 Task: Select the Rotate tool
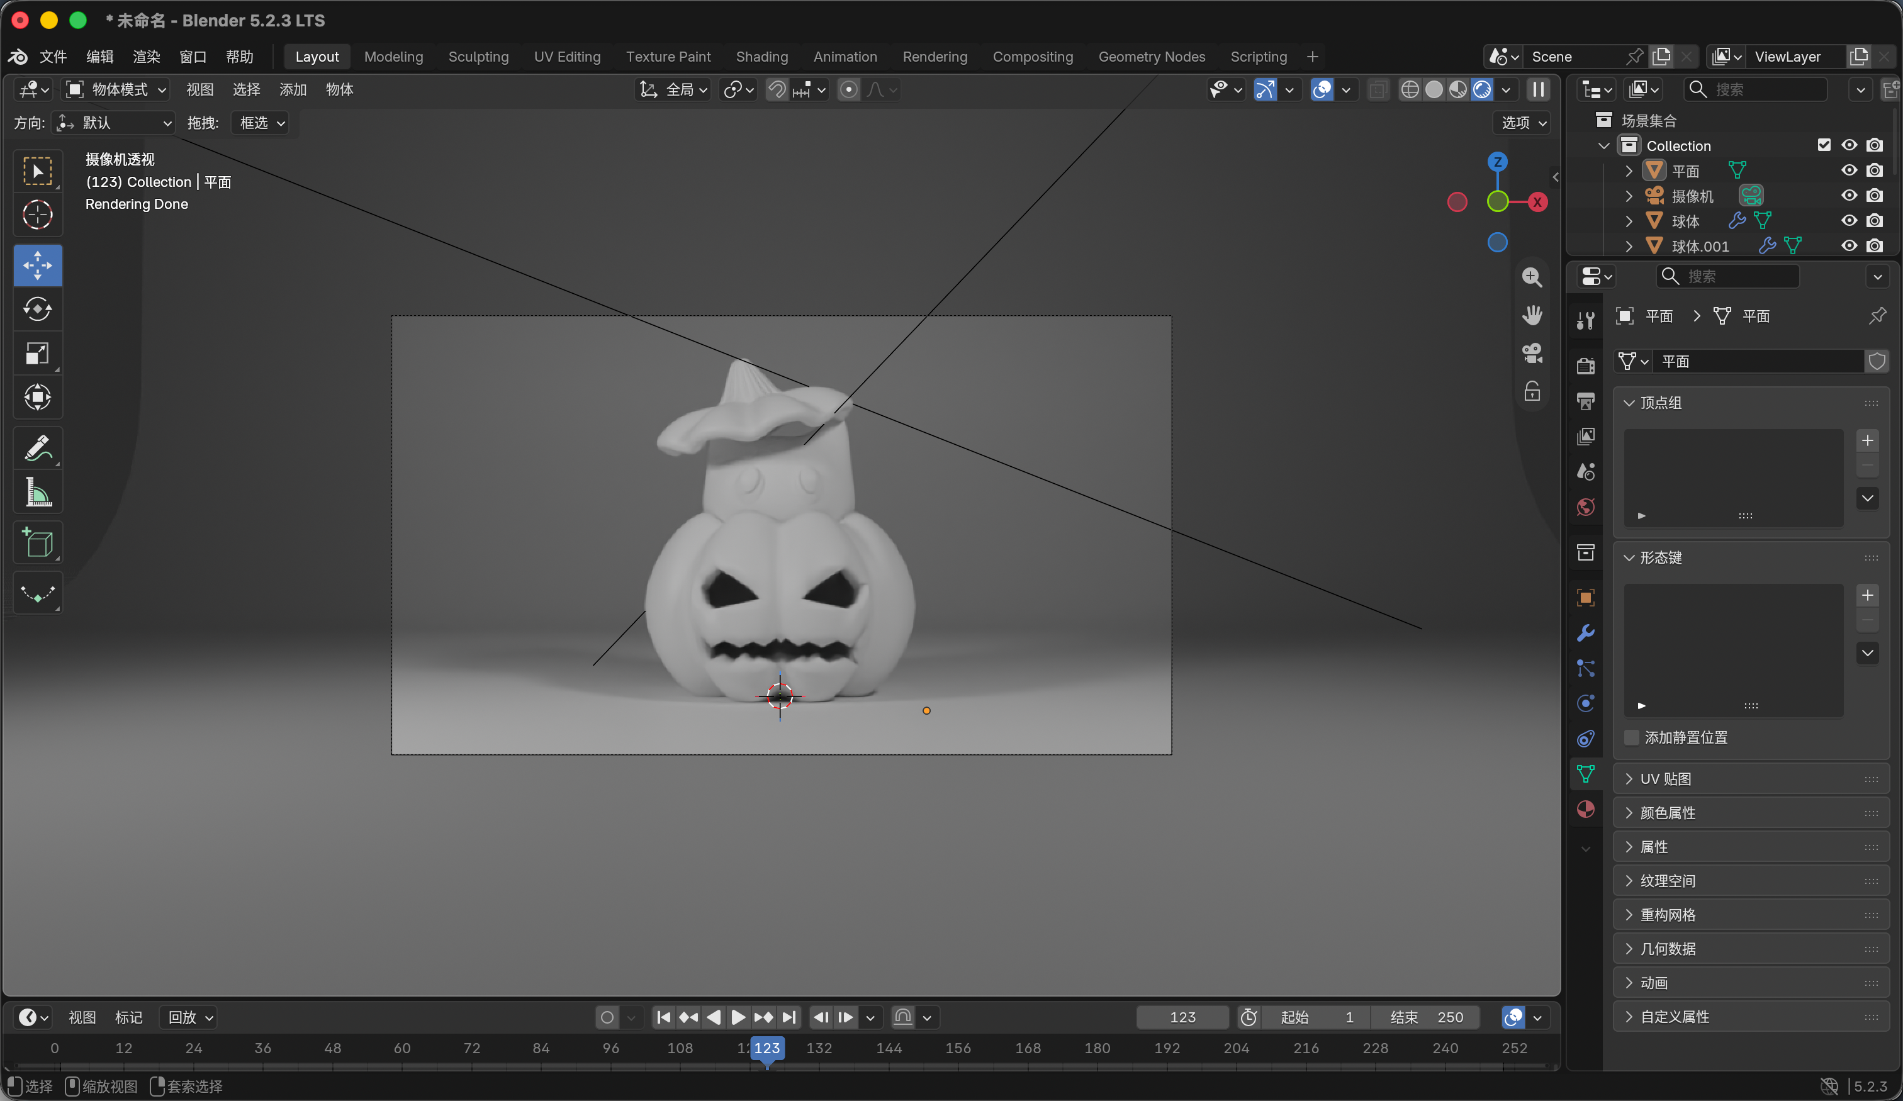[x=38, y=310]
